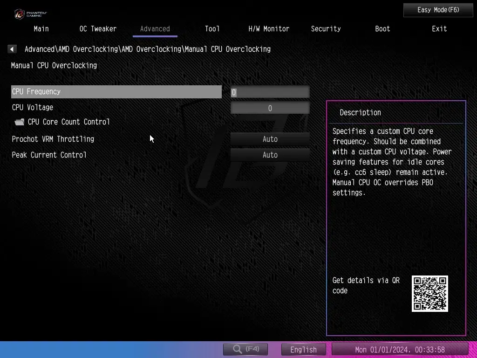Open the H/W Monitor tab
477x358 pixels.
[269, 29]
